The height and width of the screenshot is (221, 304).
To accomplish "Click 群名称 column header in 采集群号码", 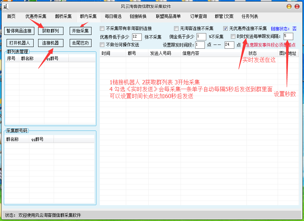I will [17, 139].
